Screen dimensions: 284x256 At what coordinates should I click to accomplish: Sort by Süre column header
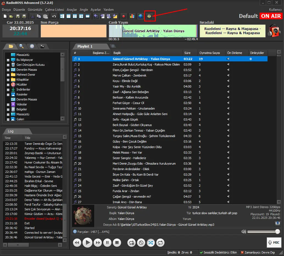coord(190,53)
